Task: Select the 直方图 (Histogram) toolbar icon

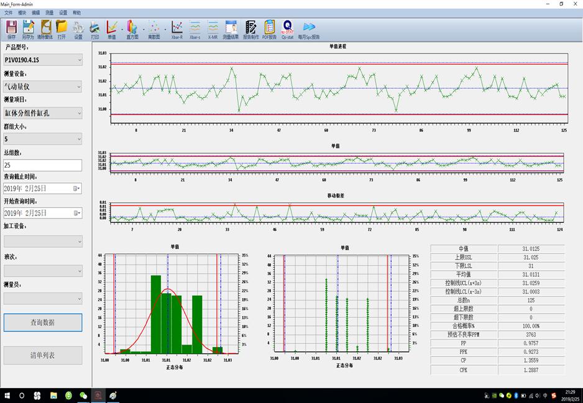Action: pos(132,29)
